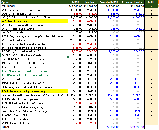Select the Build x cell for LT285/70R17C Tires
Viewport: 159px width, 130px height.
pos(151,59)
